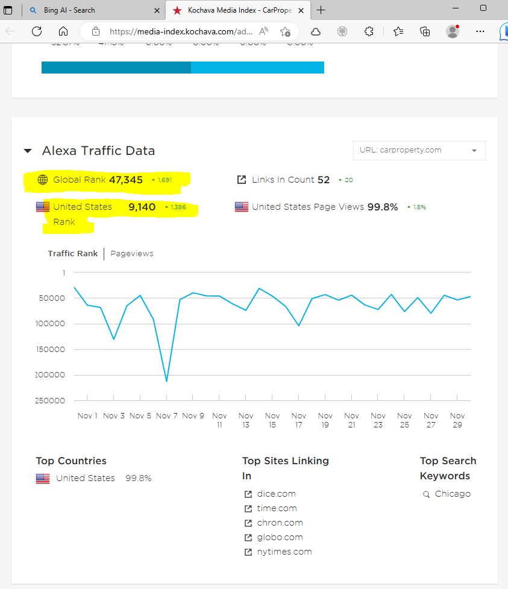508x589 pixels.
Task: Click the Chicago search keyword
Action: tap(453, 494)
